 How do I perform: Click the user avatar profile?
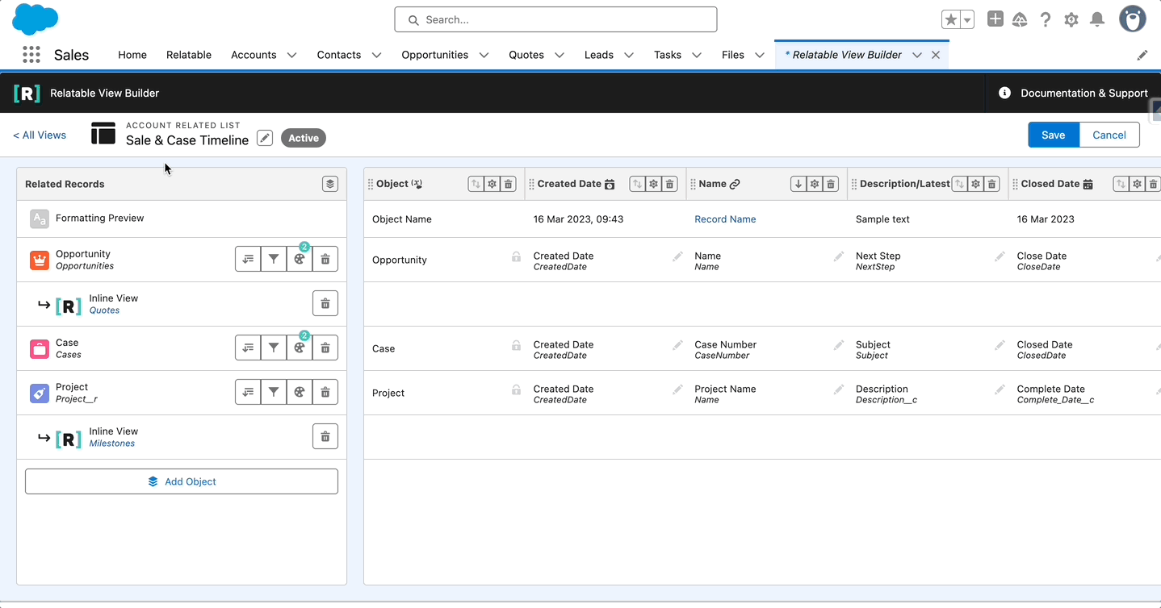coord(1133,19)
